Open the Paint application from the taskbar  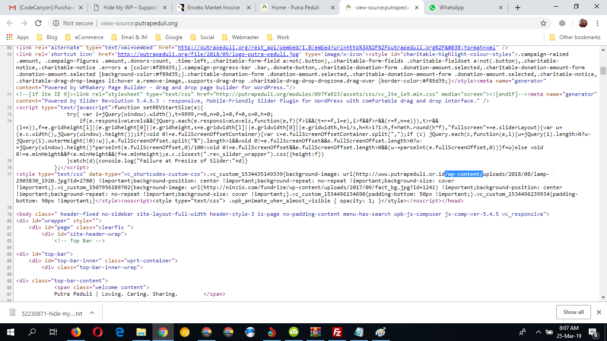click(380, 332)
